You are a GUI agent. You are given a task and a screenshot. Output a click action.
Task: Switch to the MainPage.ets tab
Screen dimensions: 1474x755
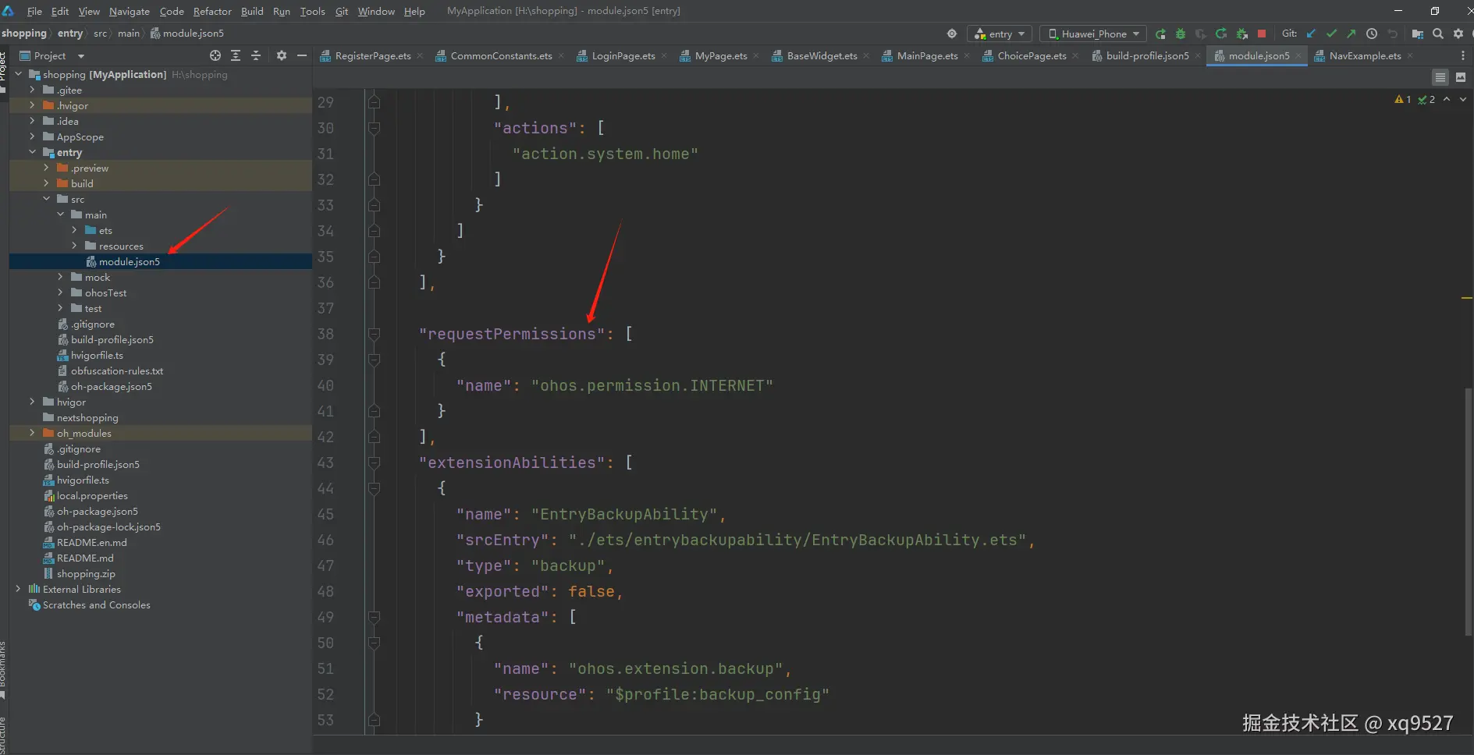[927, 55]
